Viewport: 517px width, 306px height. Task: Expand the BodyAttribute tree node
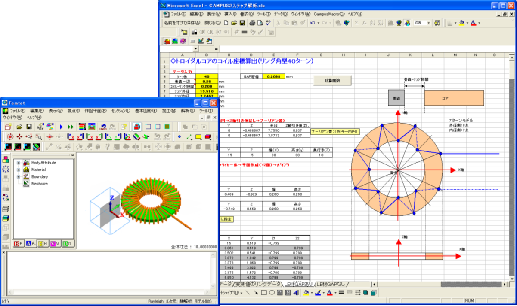[19, 163]
